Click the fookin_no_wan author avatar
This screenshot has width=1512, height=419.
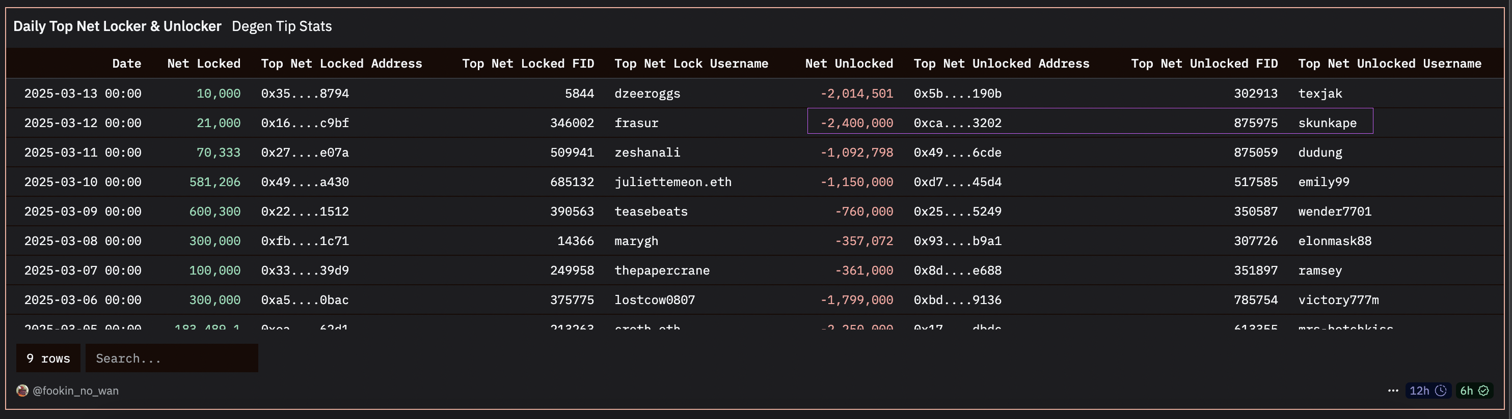tap(22, 391)
